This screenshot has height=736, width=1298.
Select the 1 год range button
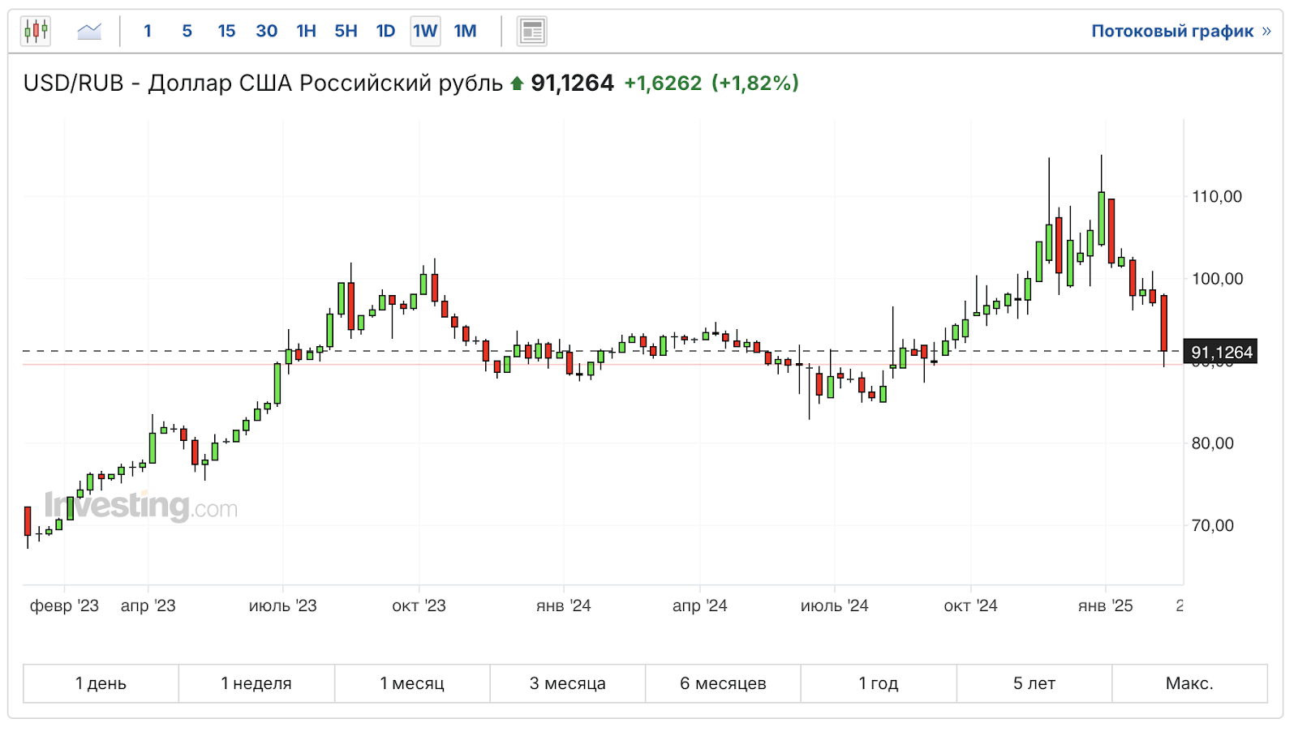(x=879, y=683)
